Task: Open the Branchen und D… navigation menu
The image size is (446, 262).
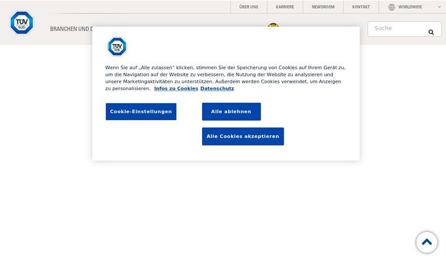Action: pyautogui.click(x=71, y=29)
